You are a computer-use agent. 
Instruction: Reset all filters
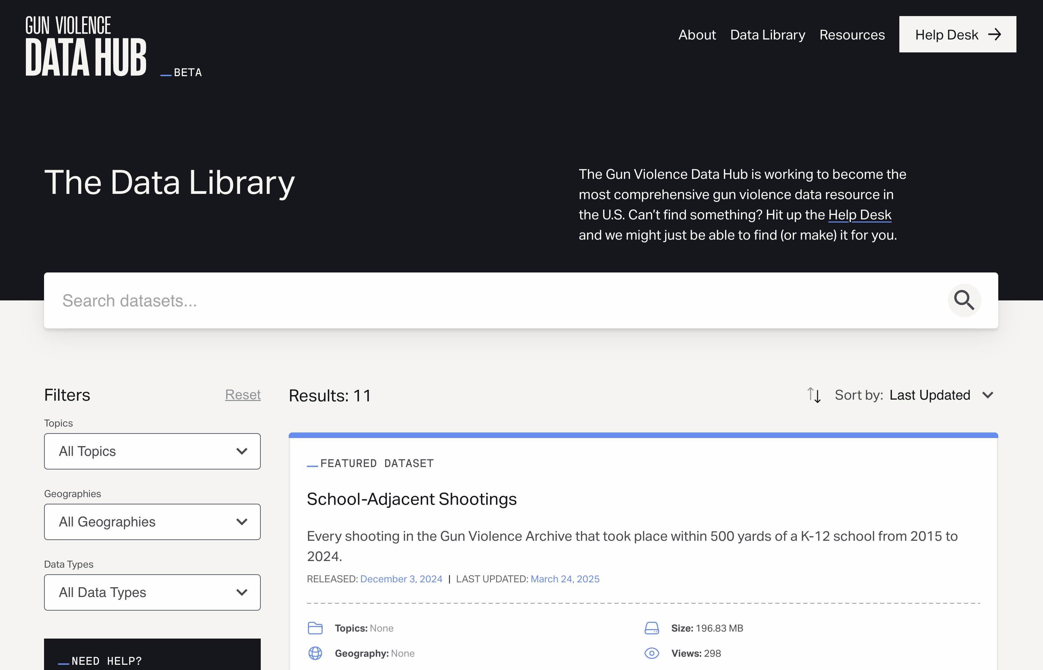tap(243, 395)
